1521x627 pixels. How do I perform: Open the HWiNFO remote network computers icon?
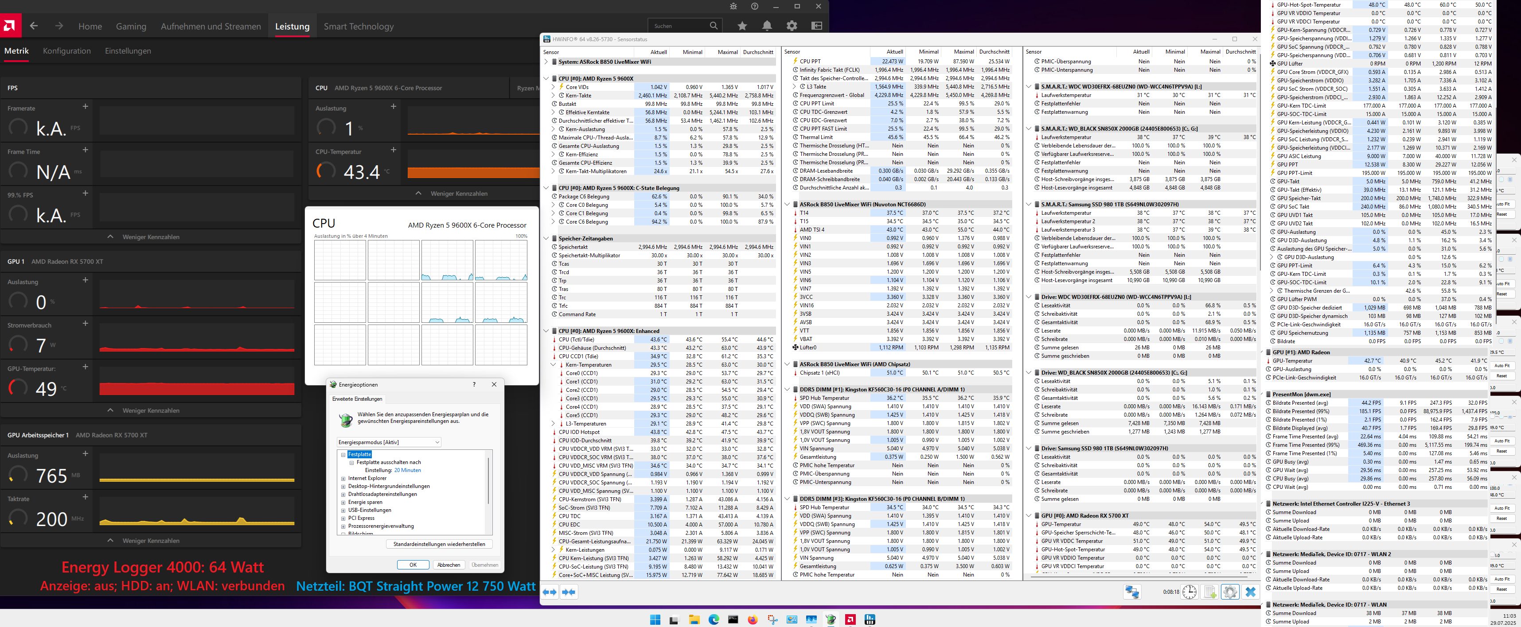tap(1132, 592)
